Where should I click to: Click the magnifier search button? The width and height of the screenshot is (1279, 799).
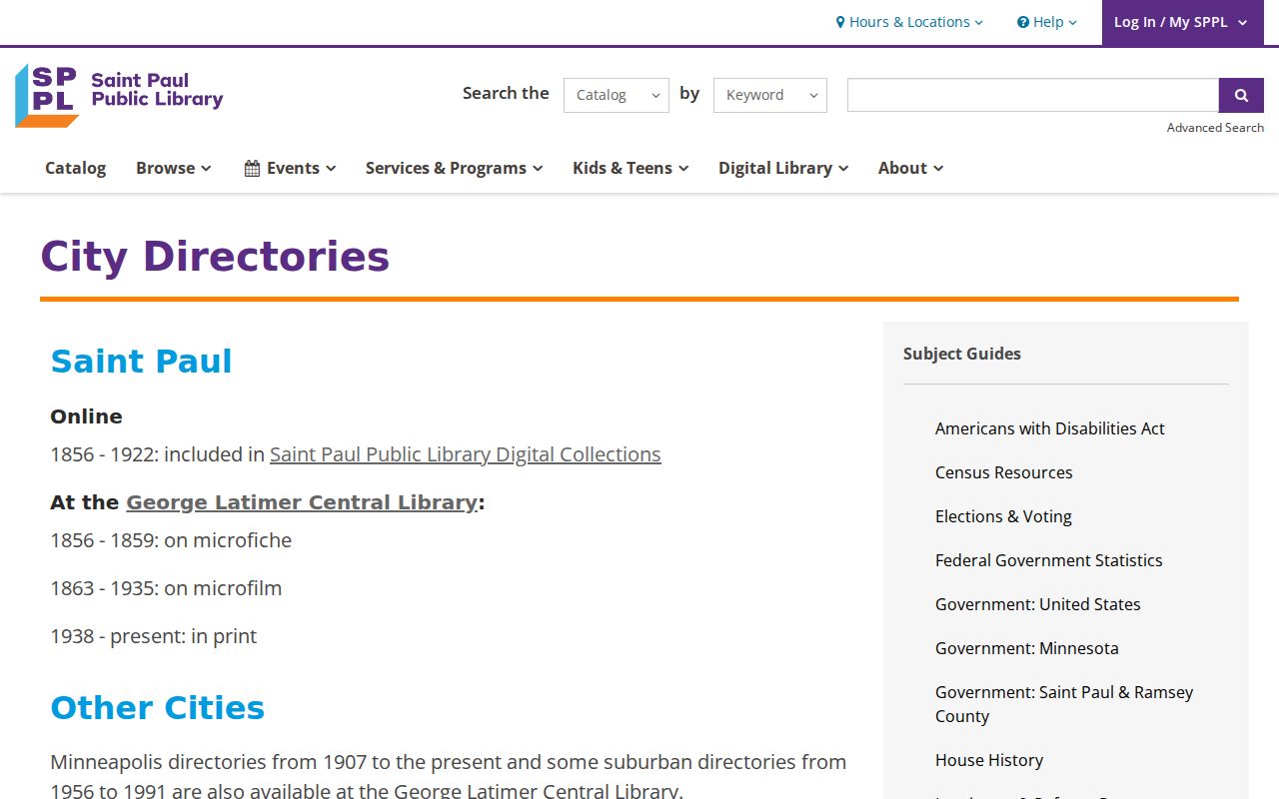pyautogui.click(x=1241, y=95)
